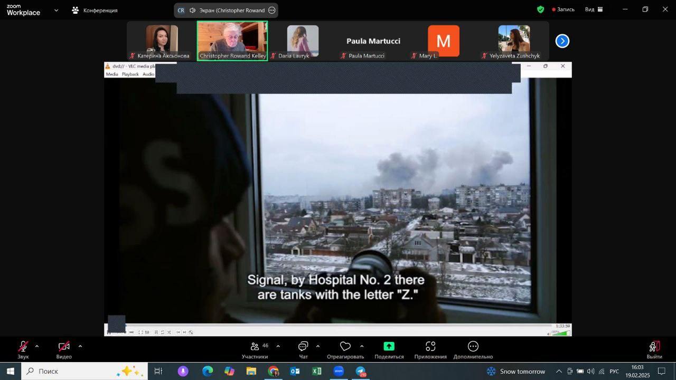
Task: Start camera with Видео button
Action: [64, 349]
